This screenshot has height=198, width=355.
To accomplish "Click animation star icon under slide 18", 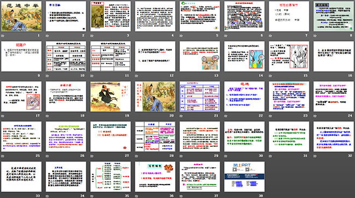I will click(47, 116).
